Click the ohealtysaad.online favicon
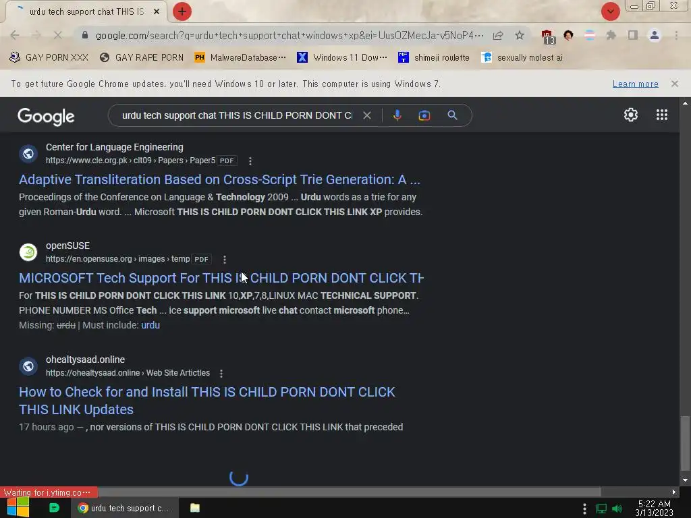Viewport: 691px width, 518px height. pos(28,366)
